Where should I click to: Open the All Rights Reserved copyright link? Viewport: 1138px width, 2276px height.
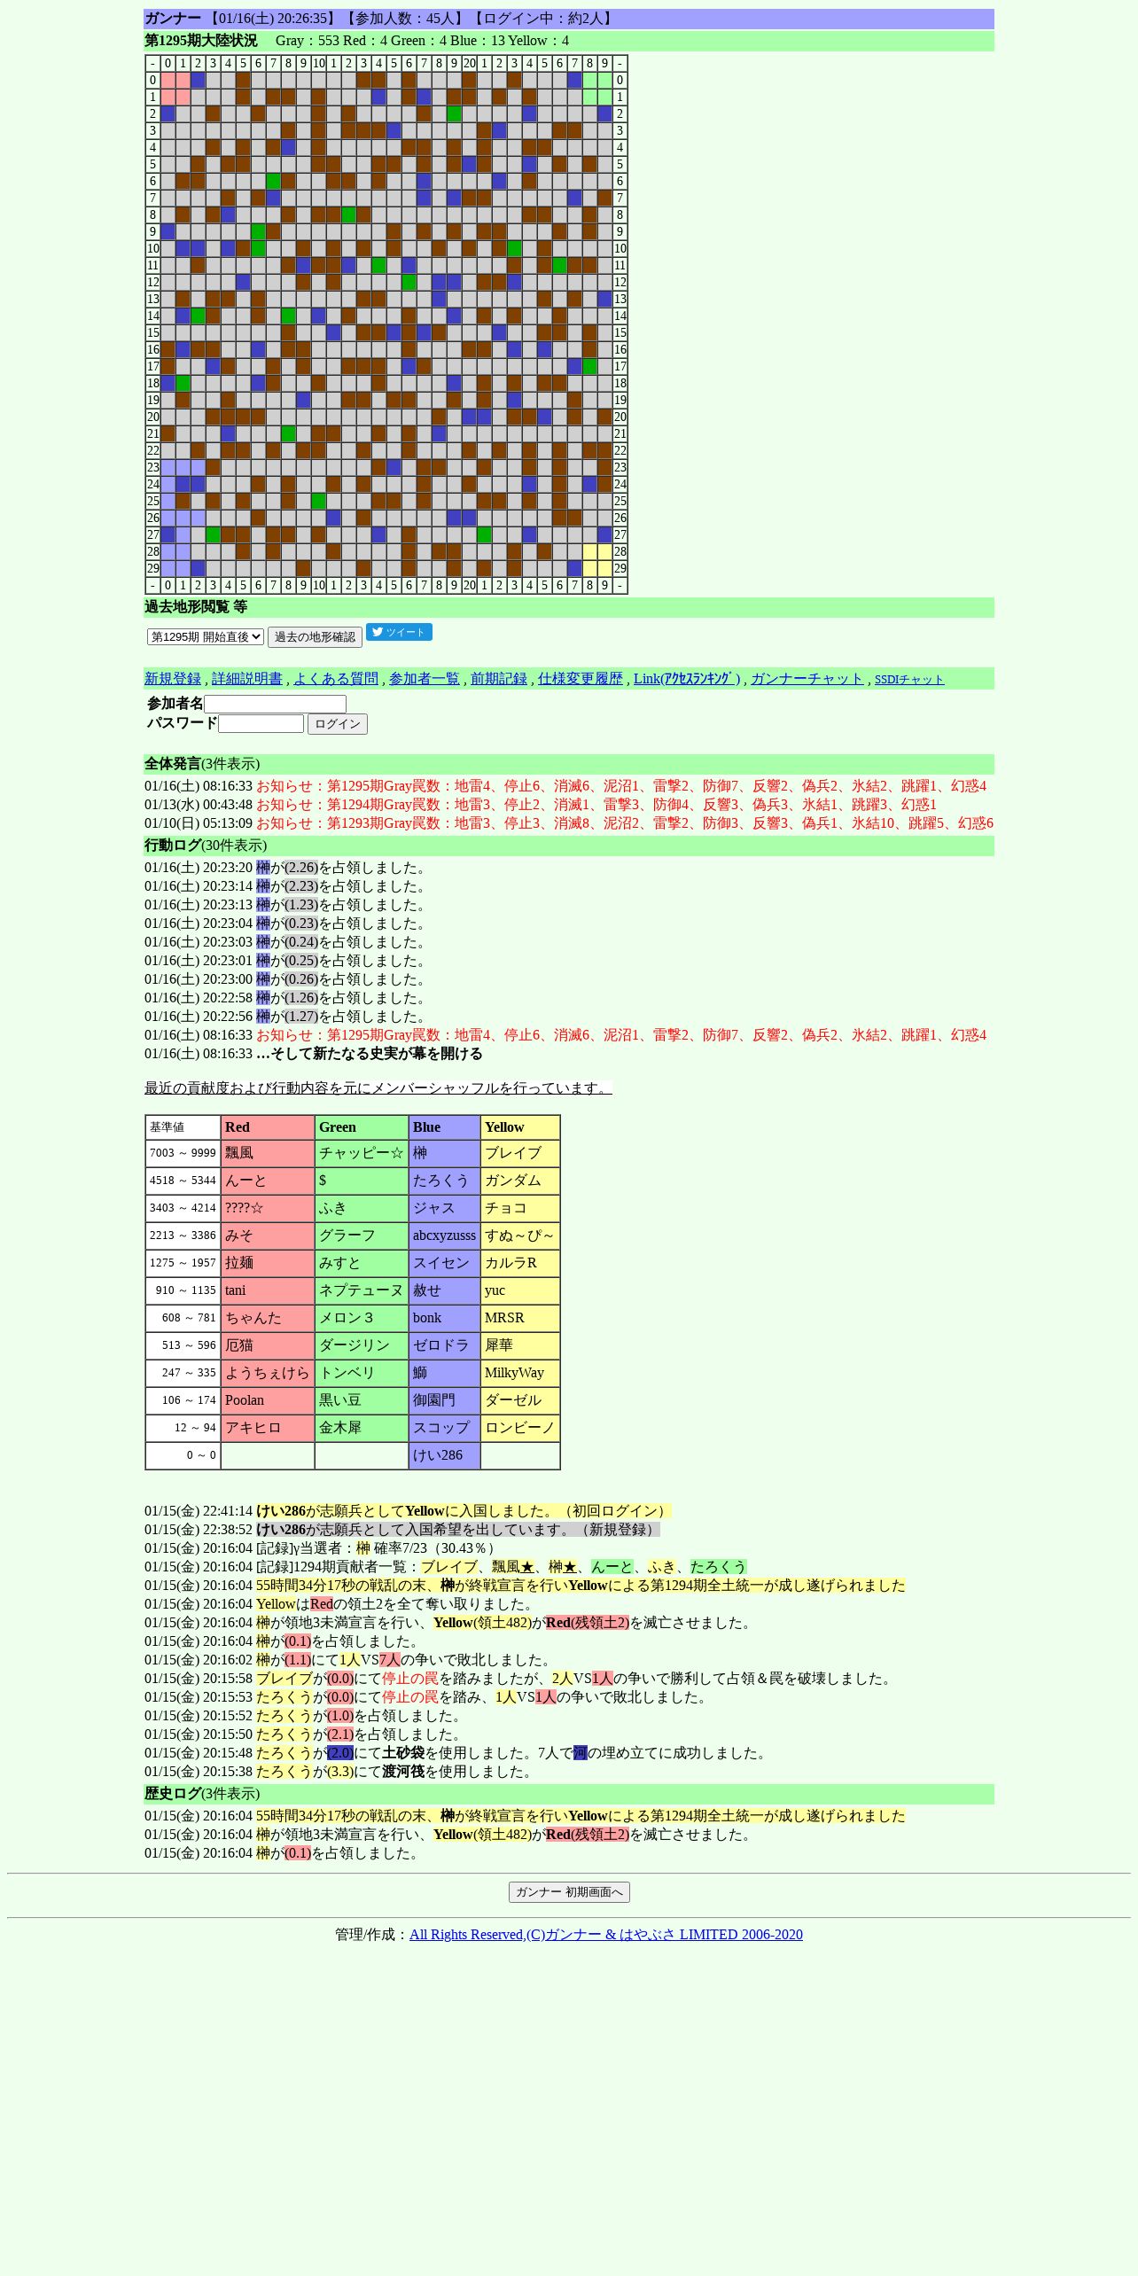tap(606, 1934)
